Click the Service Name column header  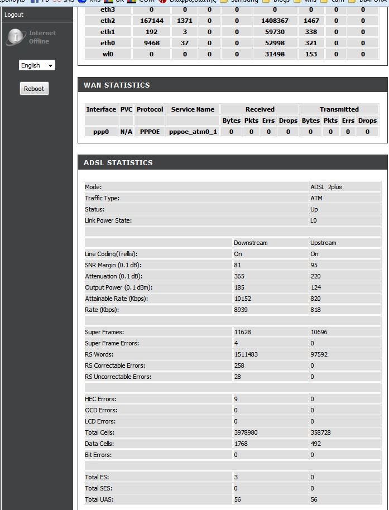(193, 109)
